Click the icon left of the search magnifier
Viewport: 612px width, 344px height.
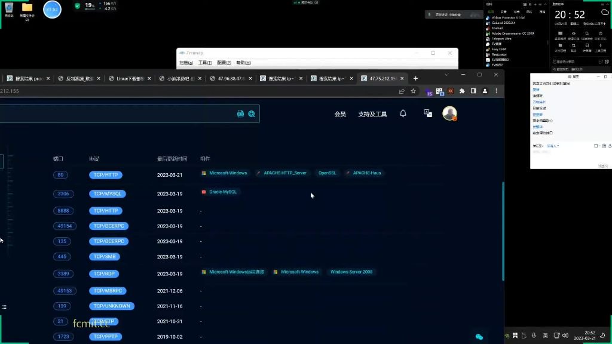point(240,113)
